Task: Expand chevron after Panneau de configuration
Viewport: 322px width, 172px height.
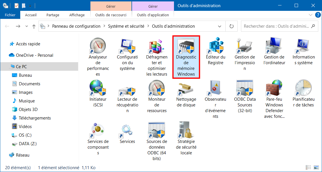Action: 104,26
